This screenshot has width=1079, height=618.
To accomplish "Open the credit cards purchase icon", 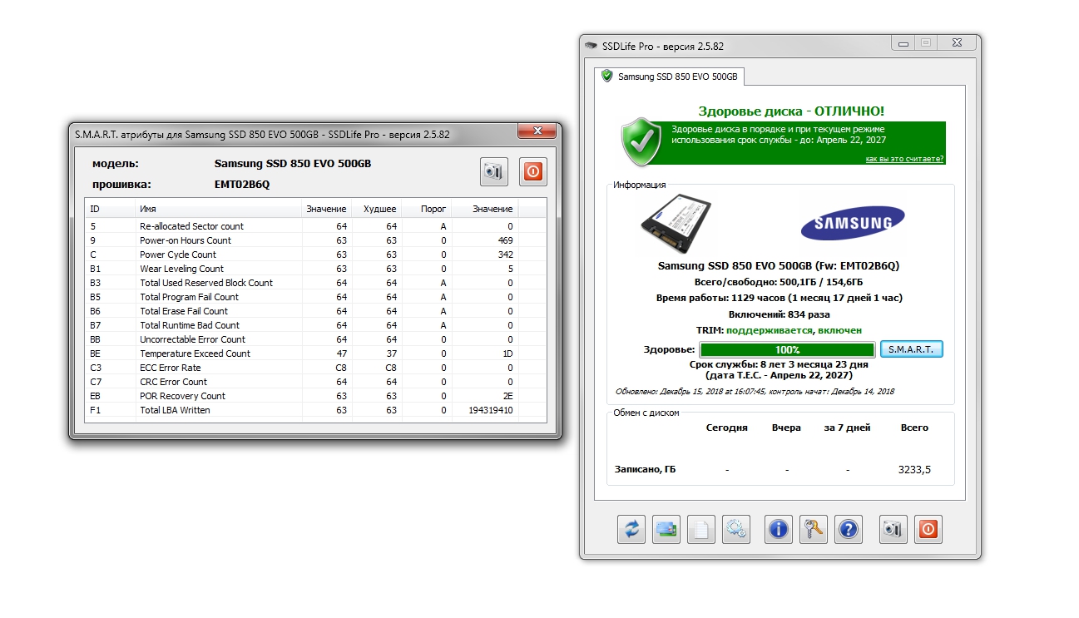I will [667, 529].
